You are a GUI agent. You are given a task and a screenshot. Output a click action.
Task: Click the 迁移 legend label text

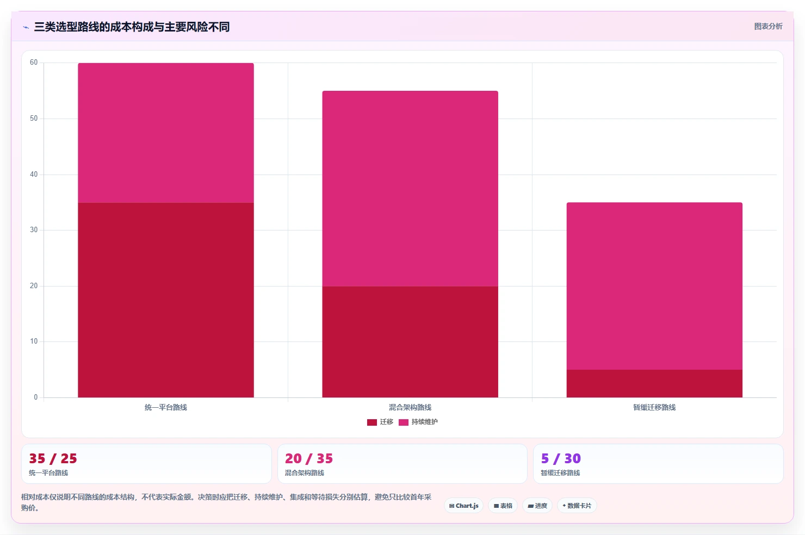pos(387,422)
